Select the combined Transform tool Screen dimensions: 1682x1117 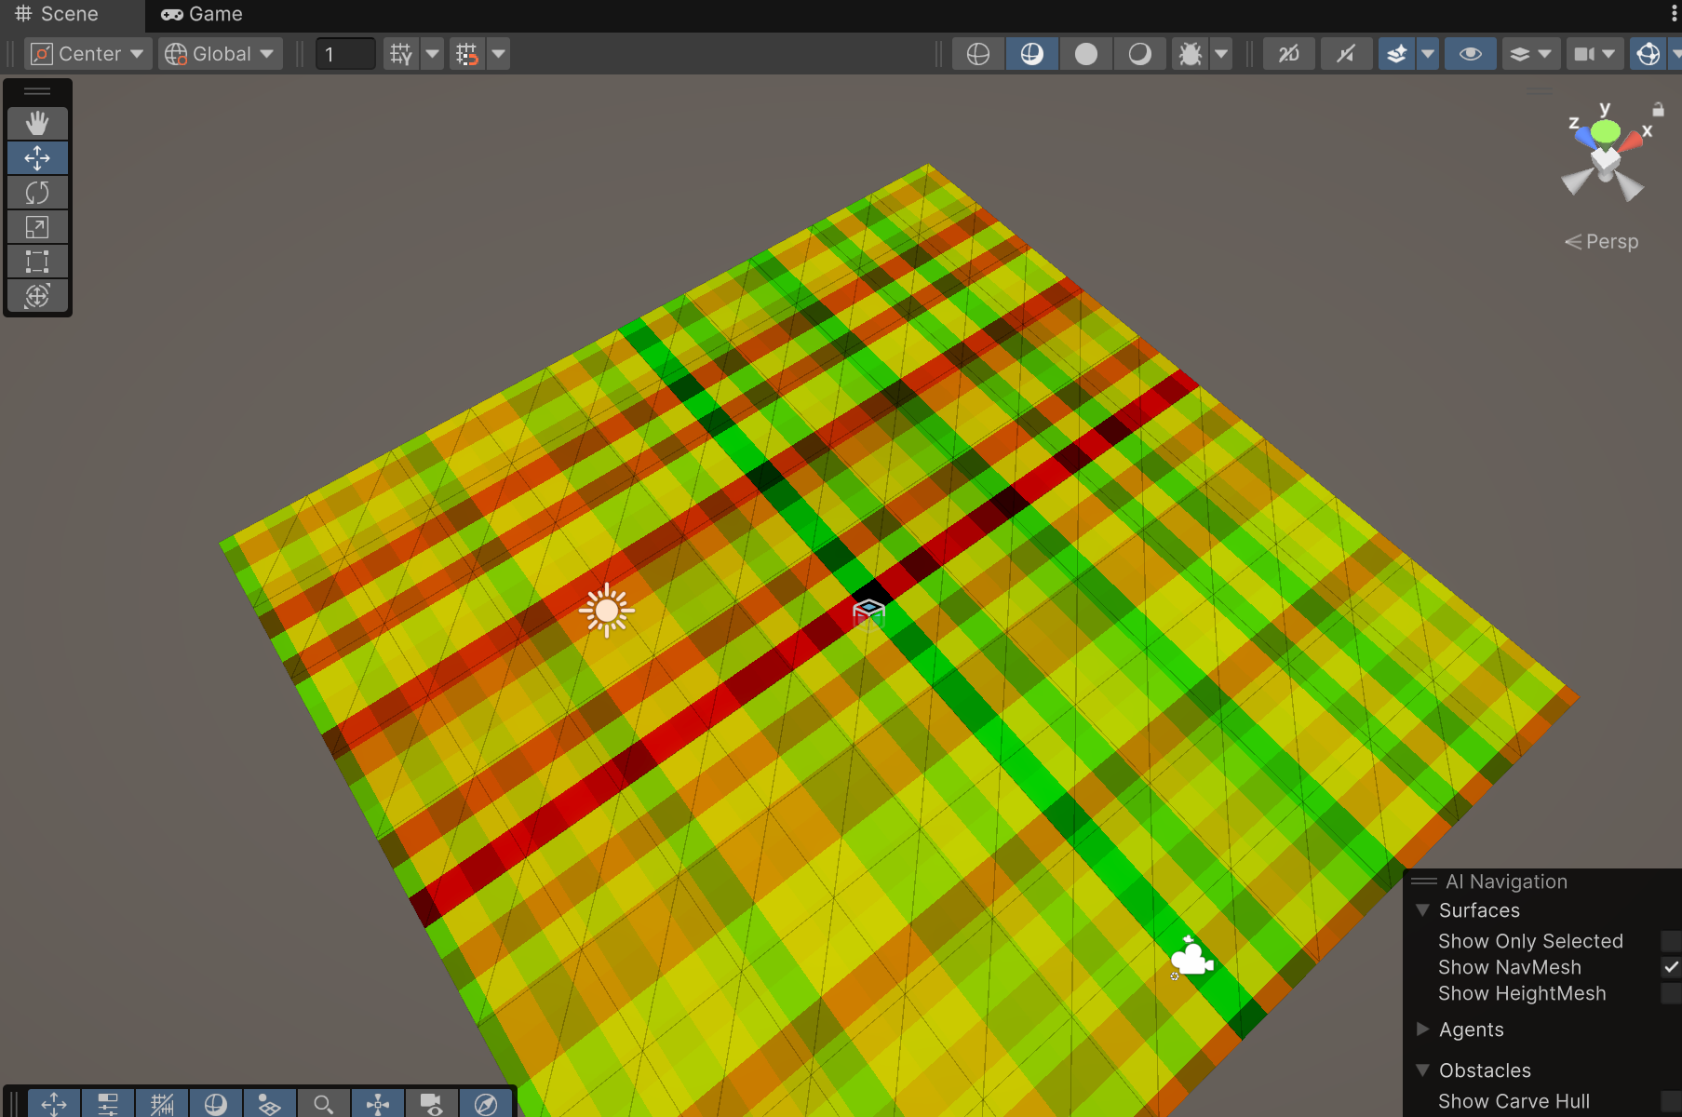37,296
